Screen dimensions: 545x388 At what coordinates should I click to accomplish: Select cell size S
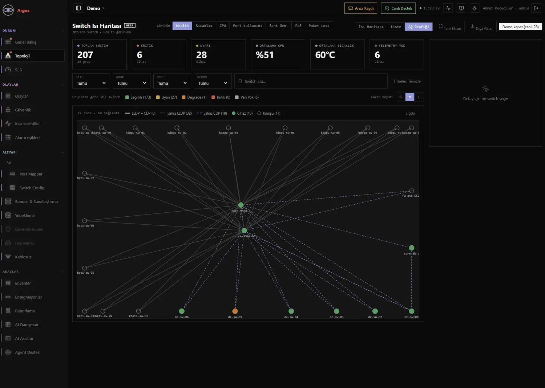pos(400,97)
